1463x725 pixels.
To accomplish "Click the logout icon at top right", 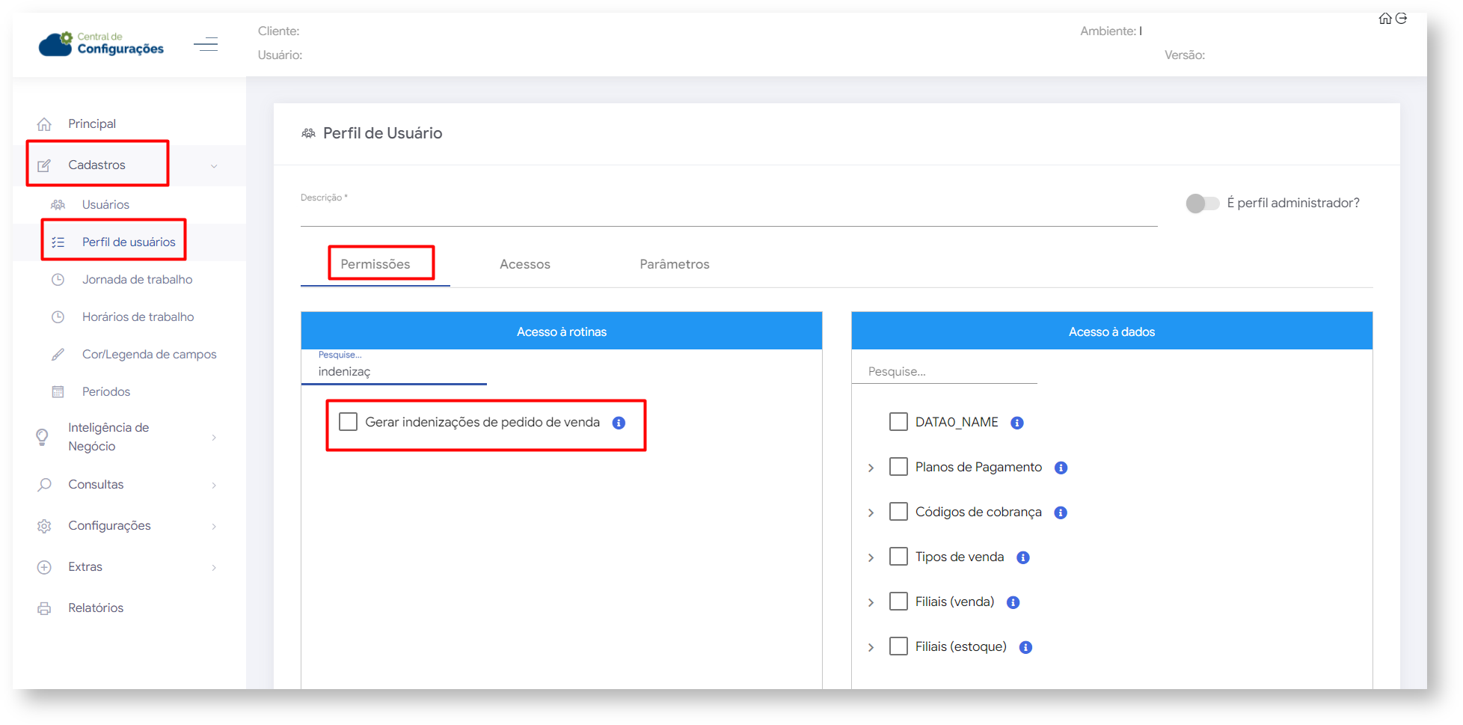I will [1402, 19].
